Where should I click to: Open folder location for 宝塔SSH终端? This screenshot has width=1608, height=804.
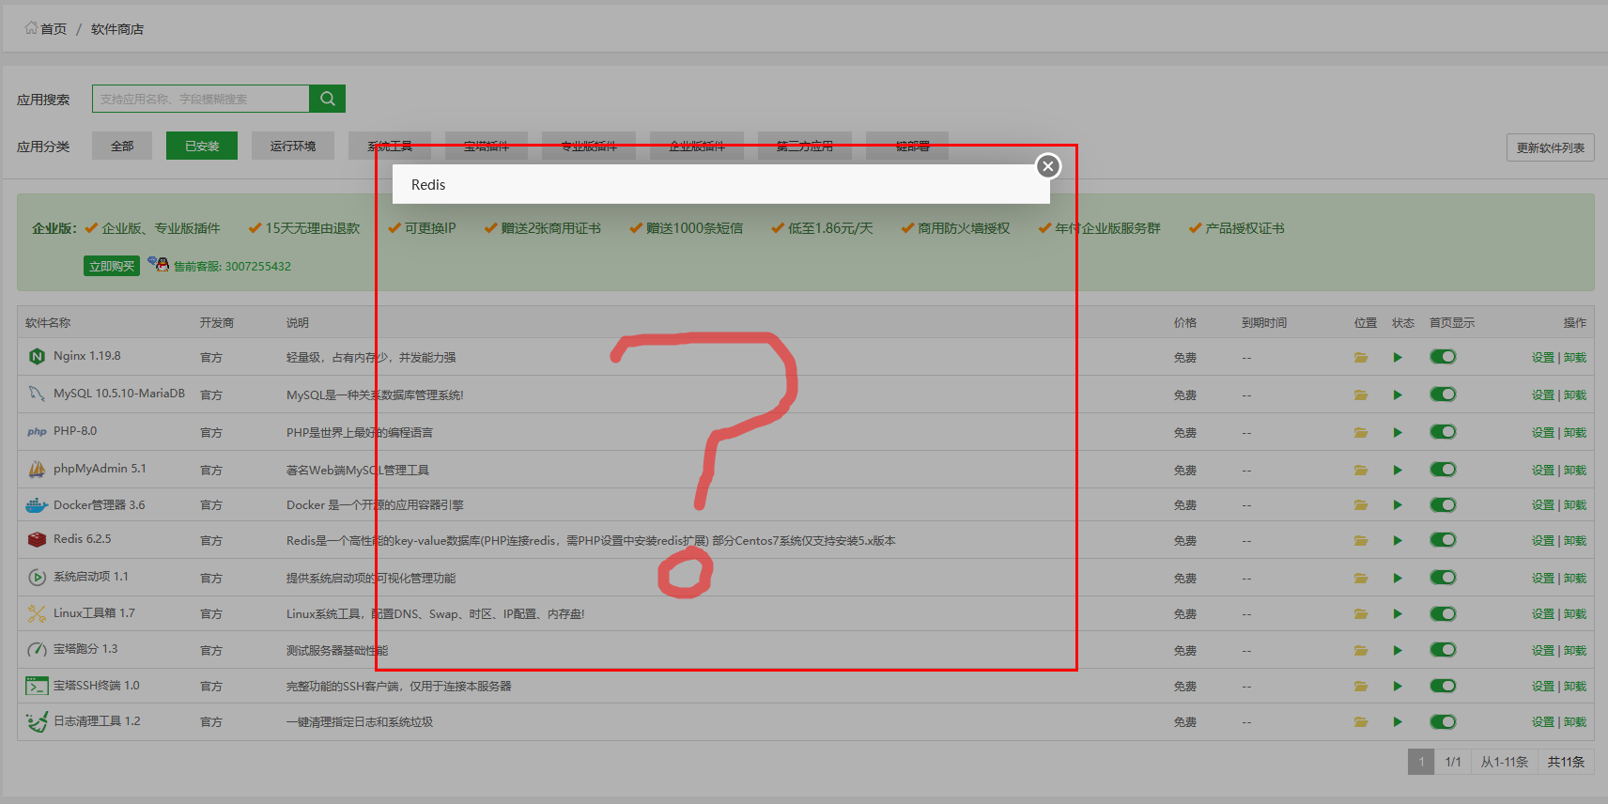pos(1360,687)
